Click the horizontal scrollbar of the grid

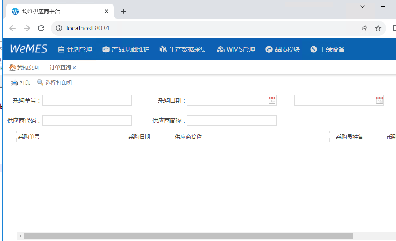point(188,236)
